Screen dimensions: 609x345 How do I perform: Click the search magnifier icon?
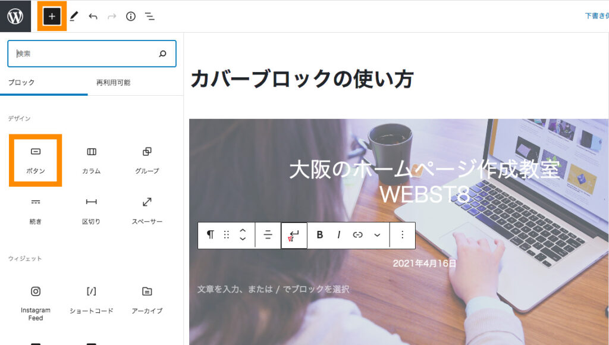(163, 54)
